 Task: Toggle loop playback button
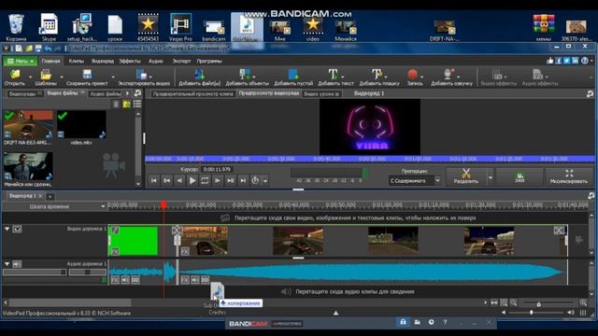point(205,180)
